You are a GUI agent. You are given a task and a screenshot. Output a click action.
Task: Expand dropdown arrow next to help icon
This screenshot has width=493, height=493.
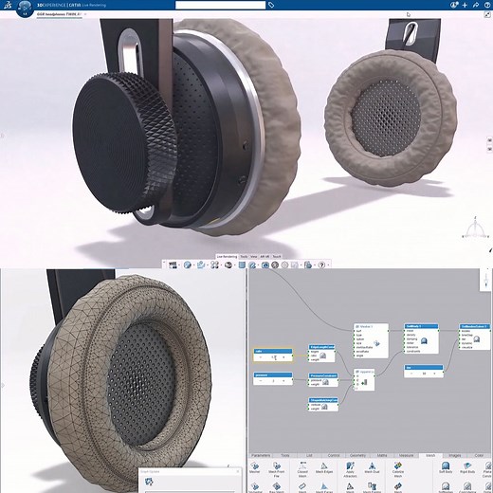point(328,265)
